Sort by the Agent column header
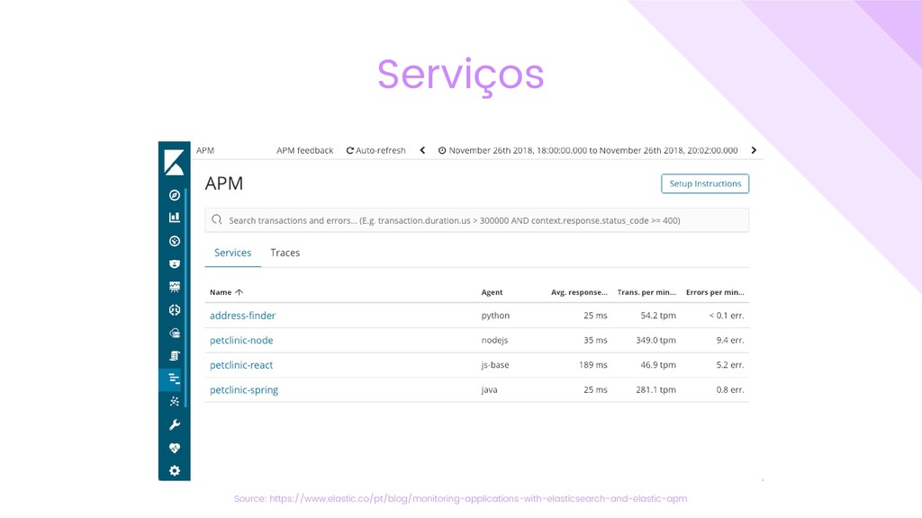Viewport: 922px width, 518px height. [x=492, y=292]
